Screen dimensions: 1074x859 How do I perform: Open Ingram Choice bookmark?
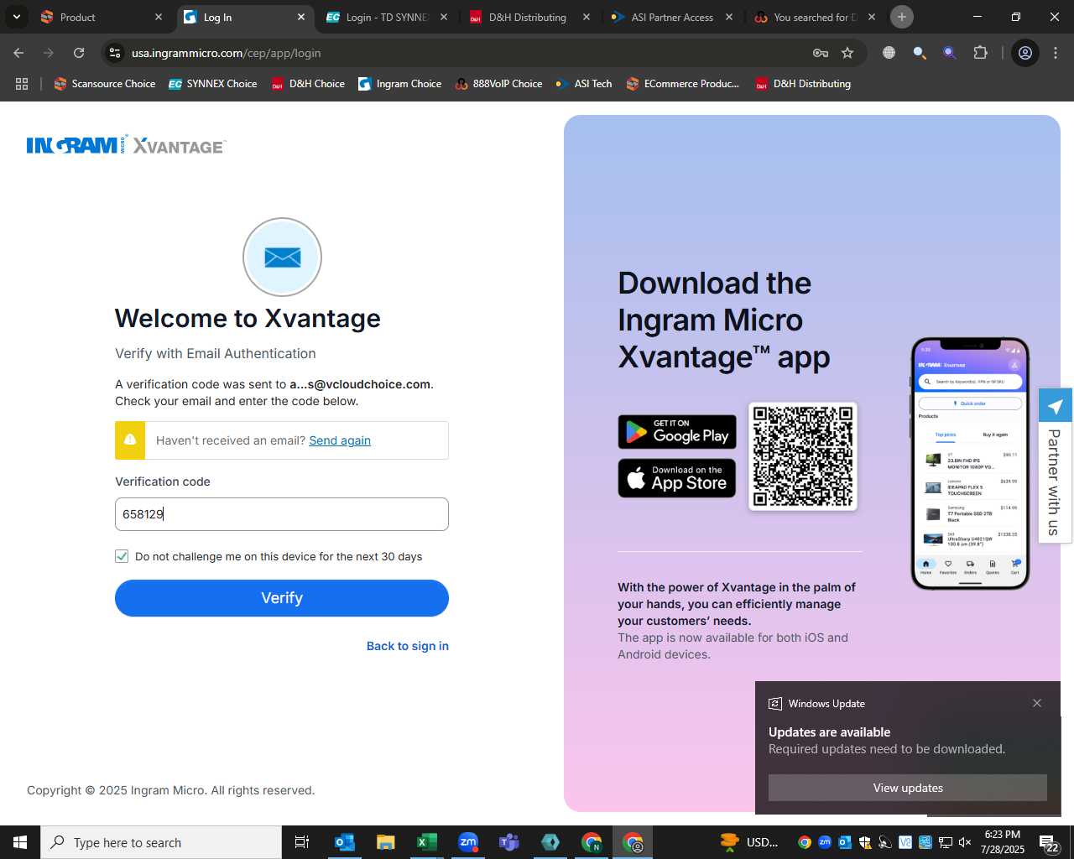coord(400,84)
